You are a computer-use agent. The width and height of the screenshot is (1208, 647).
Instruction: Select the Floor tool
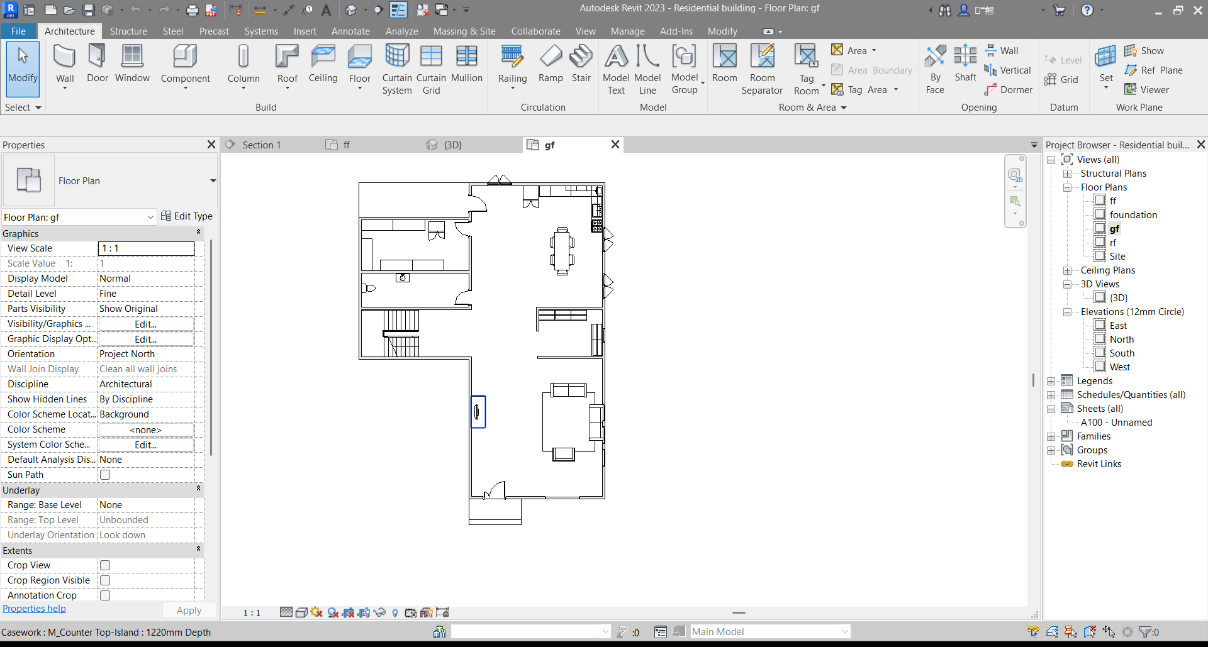pos(359,65)
